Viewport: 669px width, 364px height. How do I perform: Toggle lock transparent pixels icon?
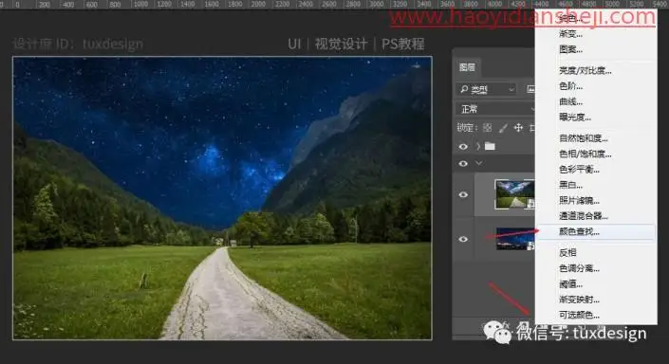click(487, 128)
